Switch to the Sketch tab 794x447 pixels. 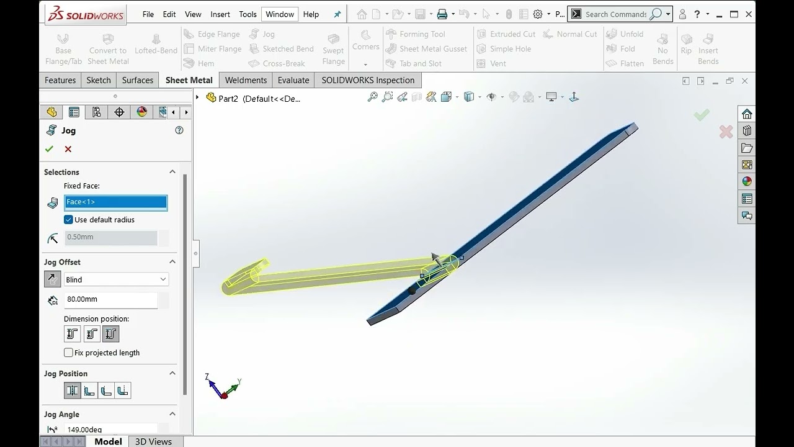pyautogui.click(x=99, y=80)
